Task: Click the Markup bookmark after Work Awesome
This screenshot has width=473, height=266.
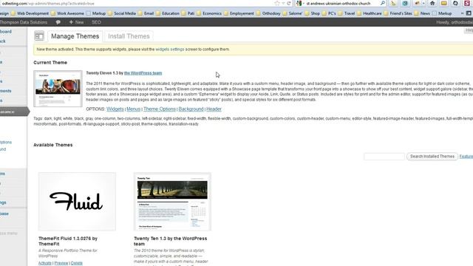Action: point(96,13)
